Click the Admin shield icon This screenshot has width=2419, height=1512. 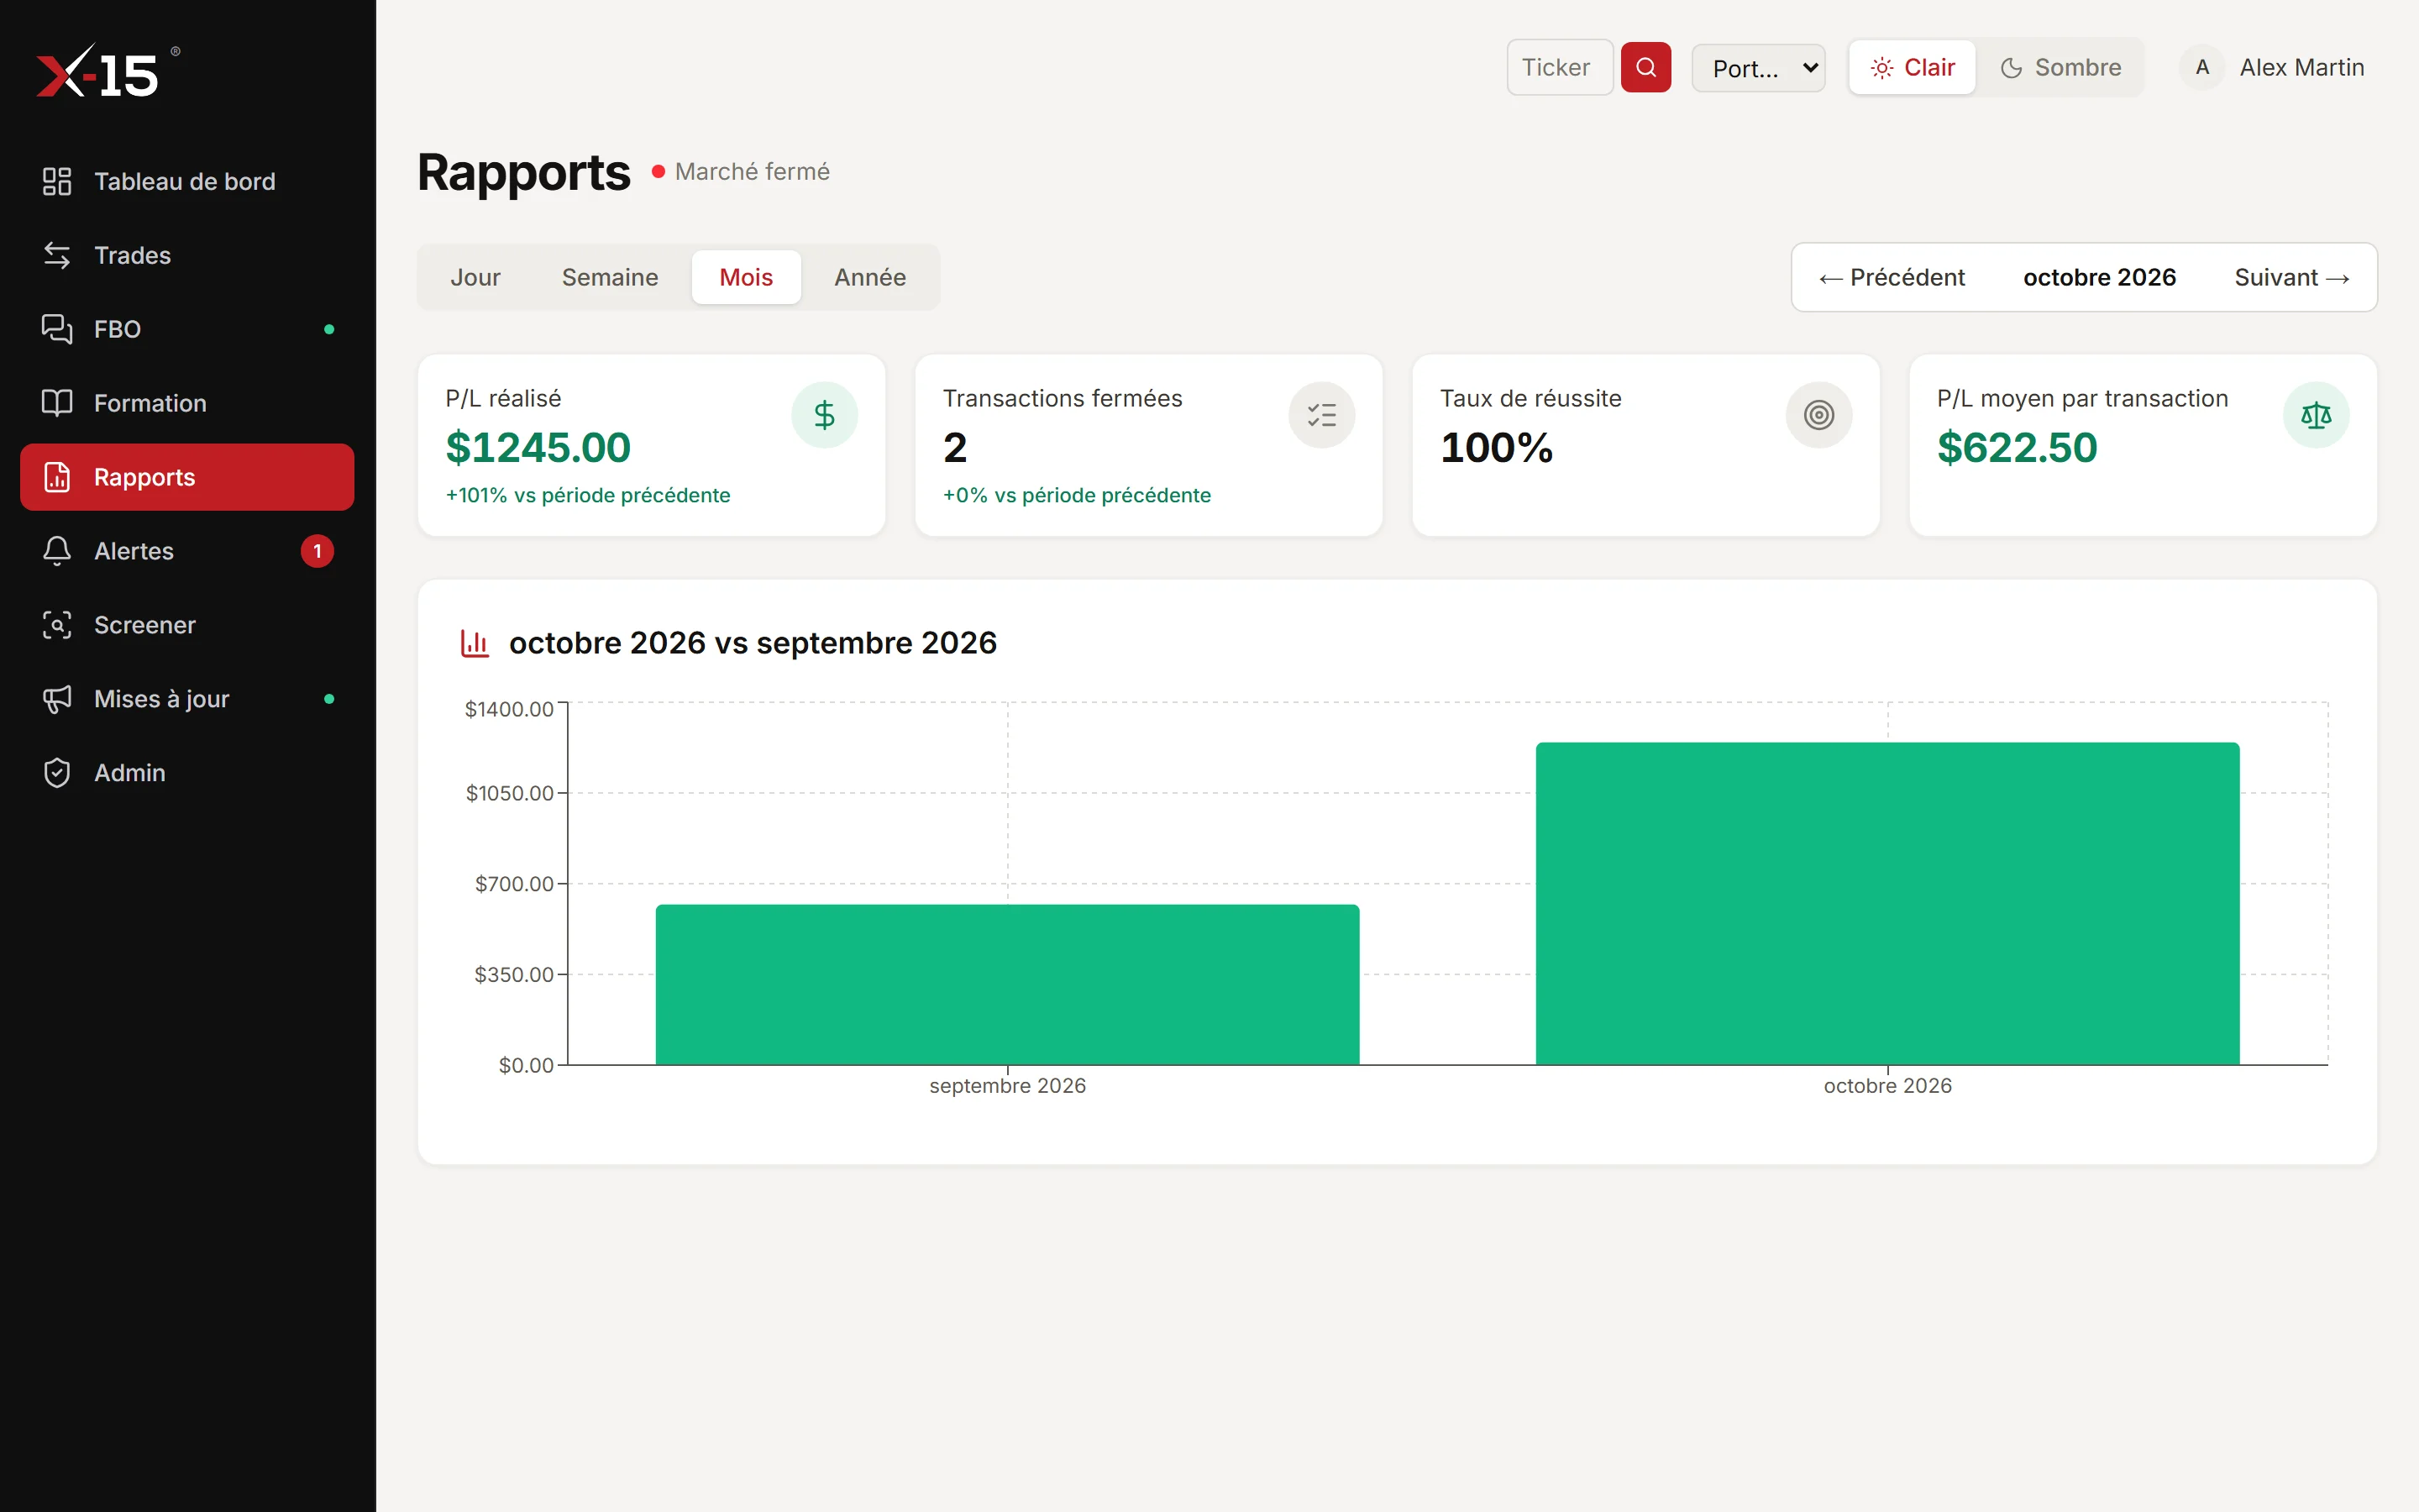[57, 773]
